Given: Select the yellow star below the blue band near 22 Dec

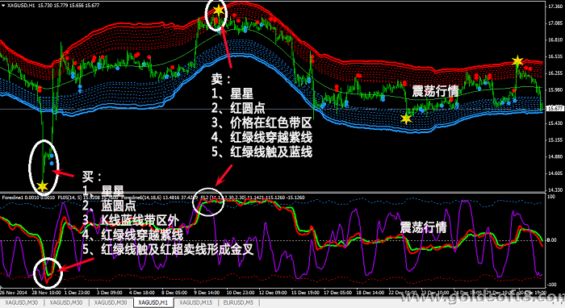Looking at the screenshot, I should [x=406, y=119].
